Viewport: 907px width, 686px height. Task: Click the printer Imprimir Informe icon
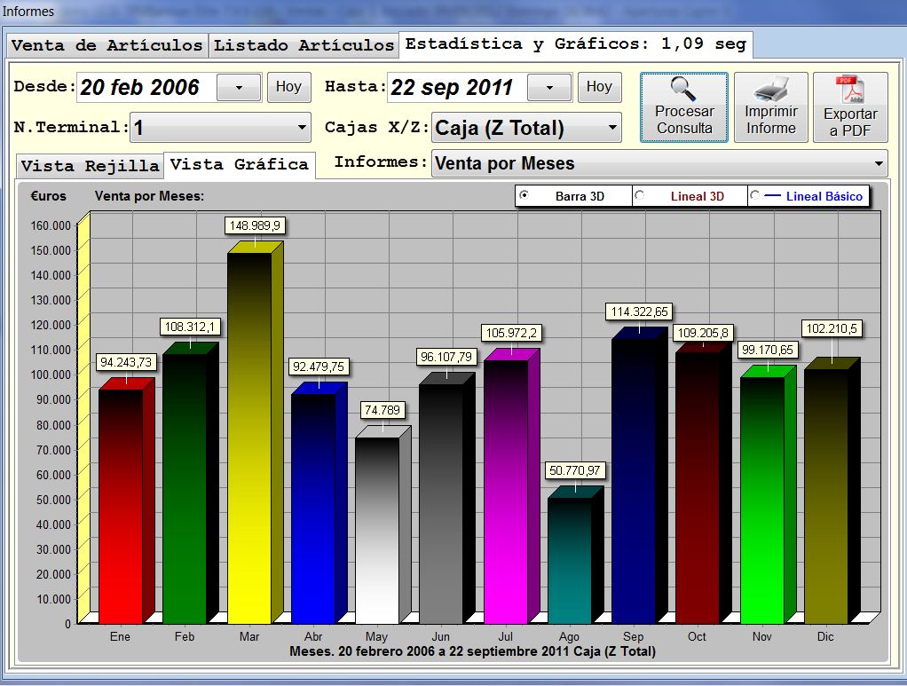[770, 91]
